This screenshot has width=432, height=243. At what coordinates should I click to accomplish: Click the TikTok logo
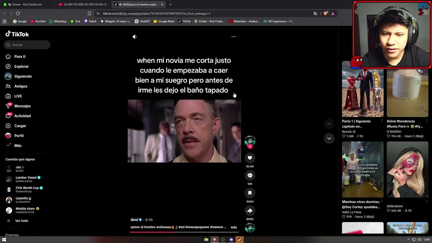coord(17,34)
